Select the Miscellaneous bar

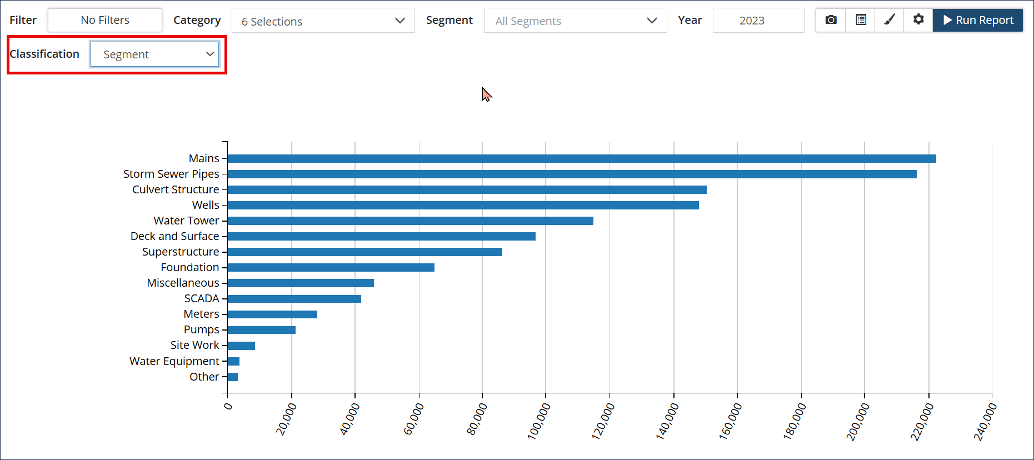coord(301,283)
